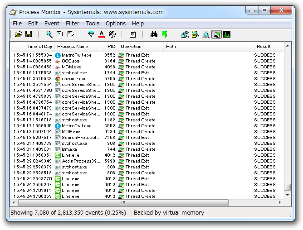Image resolution: width=303 pixels, height=230 pixels.
Task: Click the Operation column header
Action: point(141,47)
